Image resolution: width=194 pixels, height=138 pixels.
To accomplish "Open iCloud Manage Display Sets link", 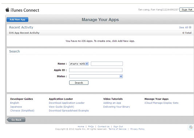I will pyautogui.click(x=161, y=103).
